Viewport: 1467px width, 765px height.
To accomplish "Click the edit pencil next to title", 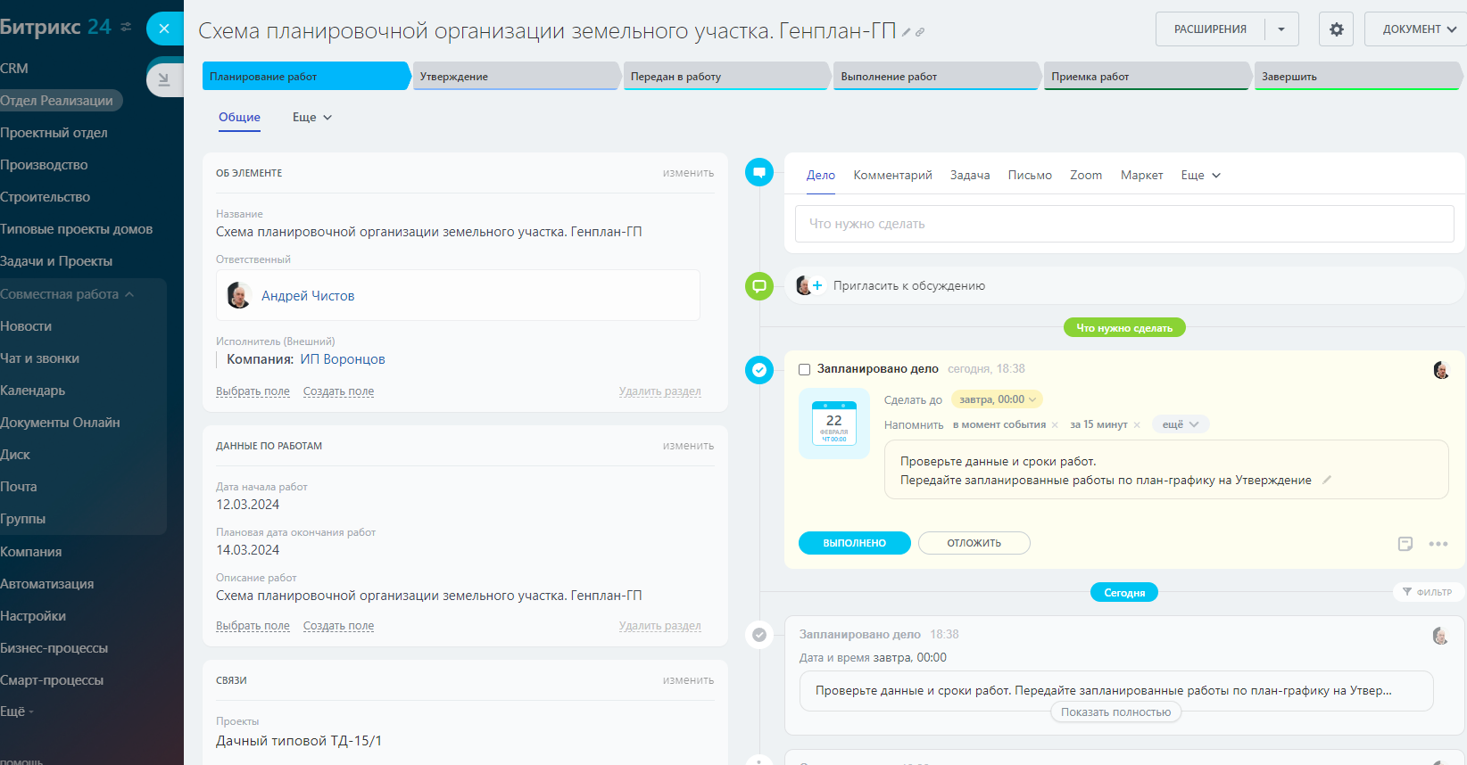I will (907, 32).
